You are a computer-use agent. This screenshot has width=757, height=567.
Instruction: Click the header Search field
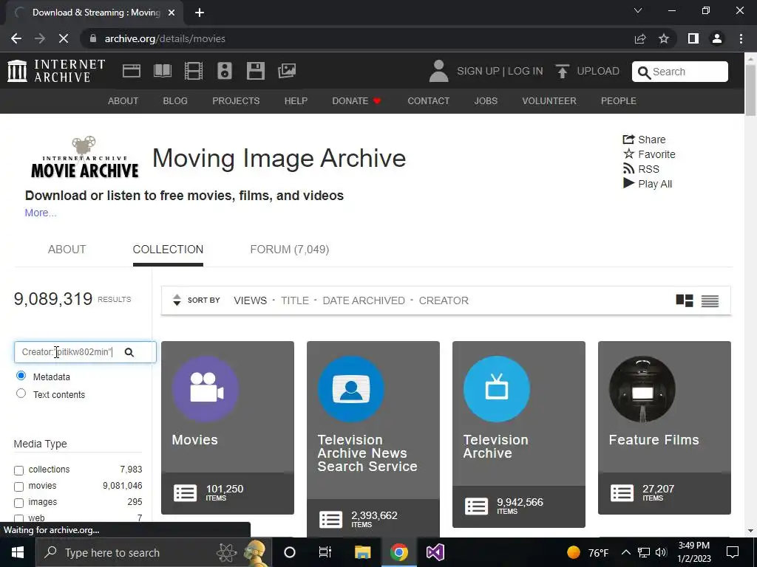680,72
